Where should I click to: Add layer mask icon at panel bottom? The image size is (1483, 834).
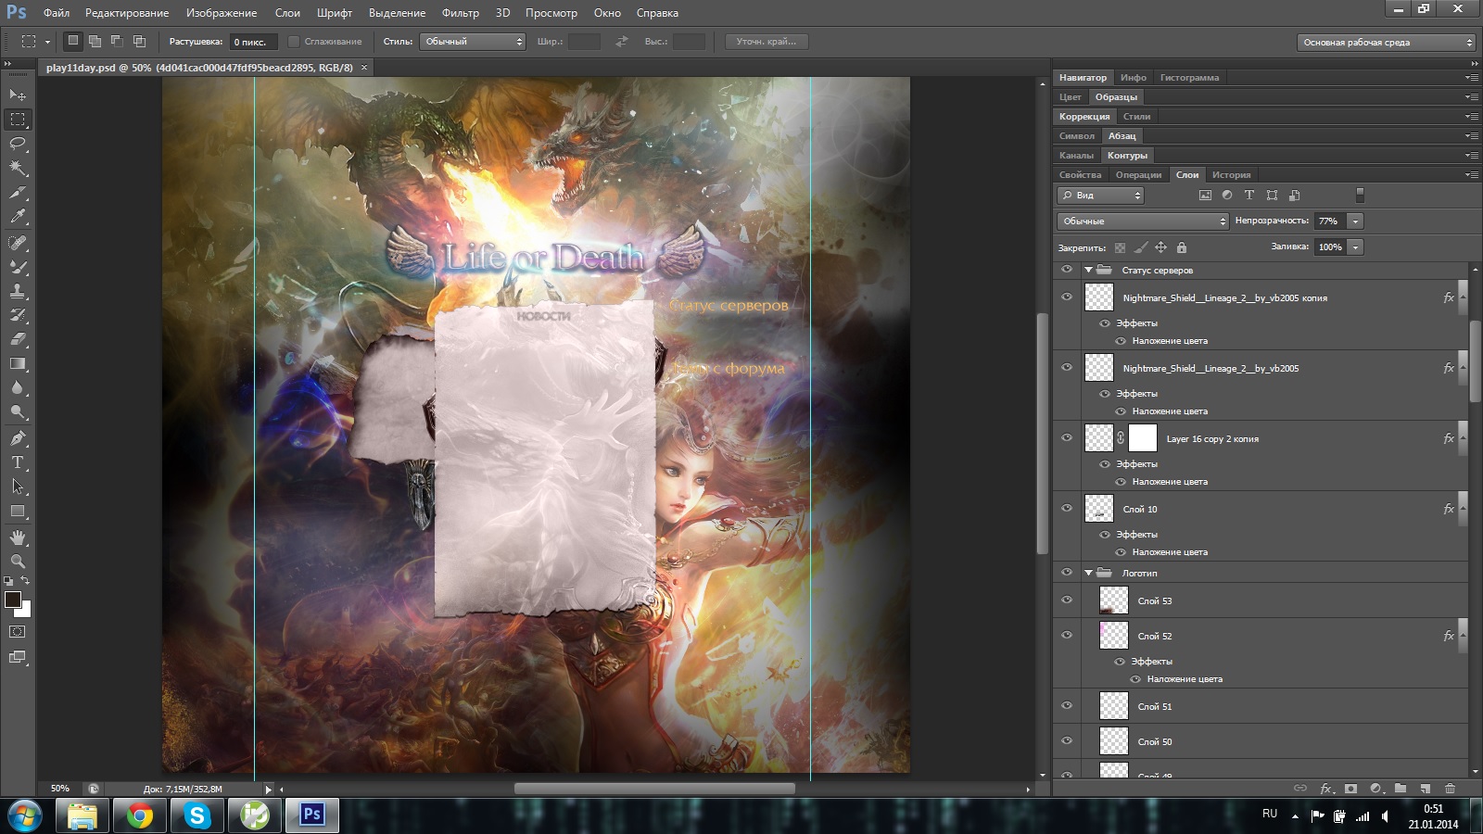[1350, 789]
